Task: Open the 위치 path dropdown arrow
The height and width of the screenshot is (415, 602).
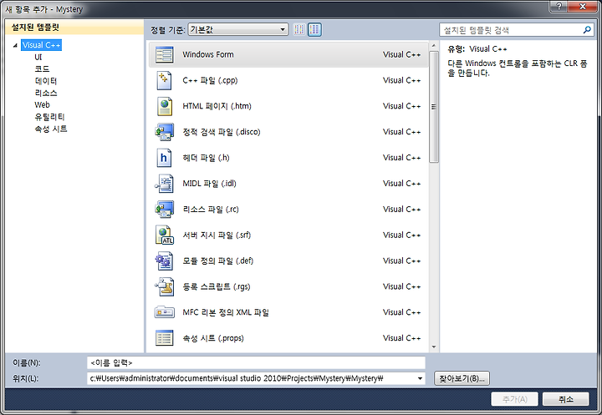Action: click(x=420, y=378)
